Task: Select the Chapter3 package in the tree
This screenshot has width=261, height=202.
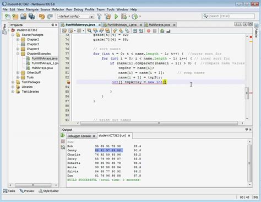Action: pos(33,44)
